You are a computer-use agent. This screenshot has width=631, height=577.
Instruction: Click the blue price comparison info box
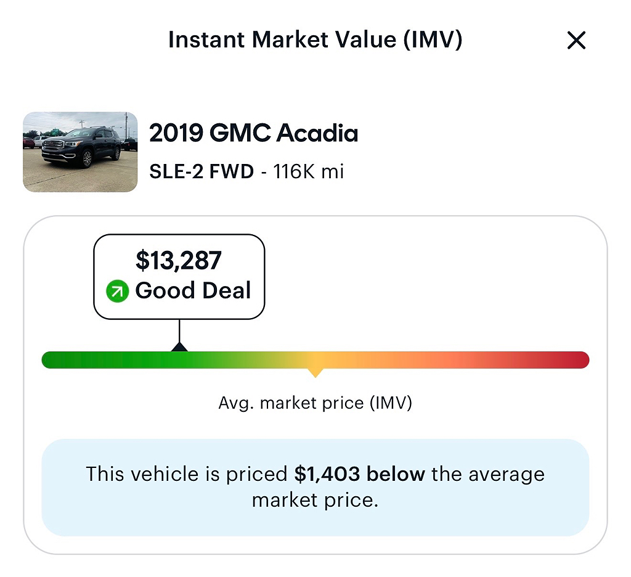pos(315,487)
